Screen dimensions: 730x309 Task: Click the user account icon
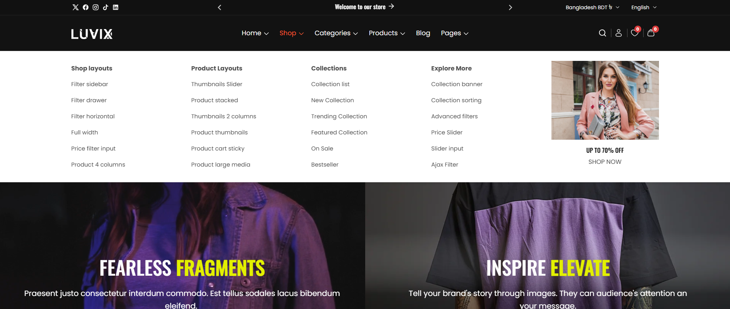618,33
